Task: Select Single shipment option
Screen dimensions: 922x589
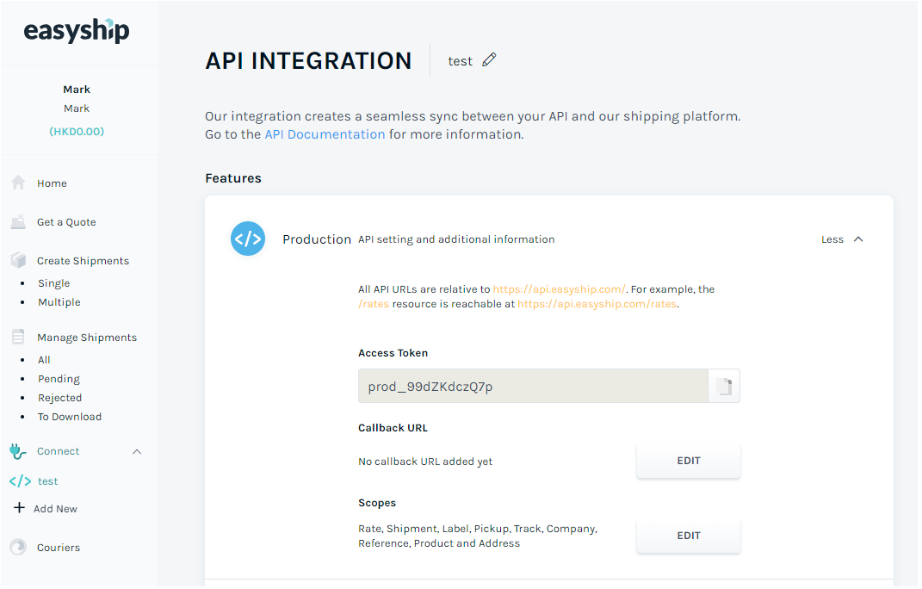Action: pyautogui.click(x=54, y=283)
